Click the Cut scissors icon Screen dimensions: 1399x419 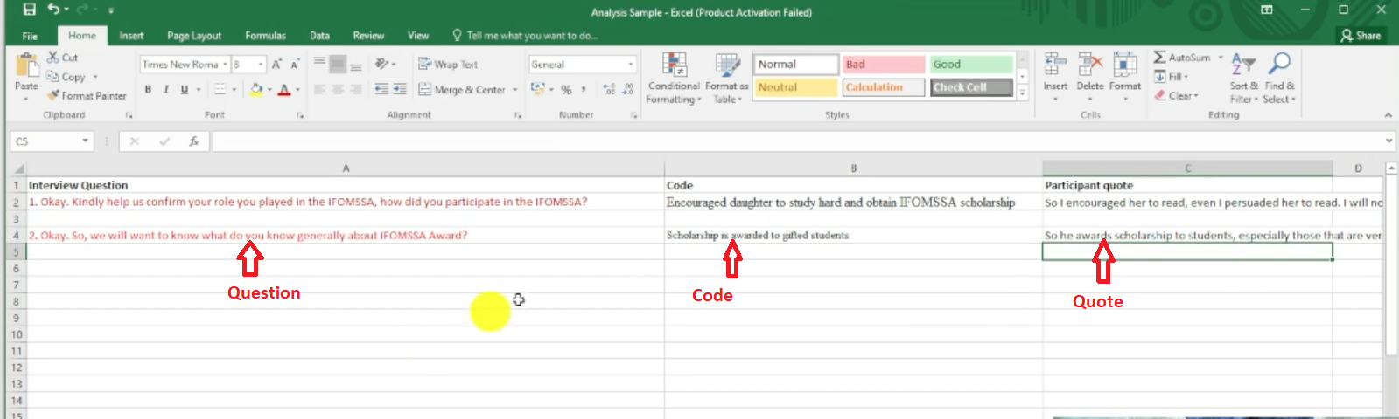tap(53, 57)
